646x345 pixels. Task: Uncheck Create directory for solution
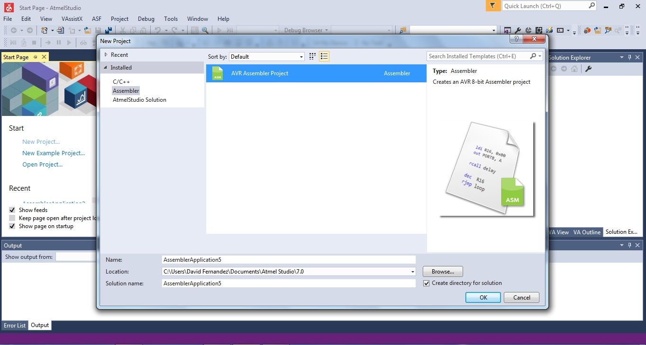coord(426,283)
